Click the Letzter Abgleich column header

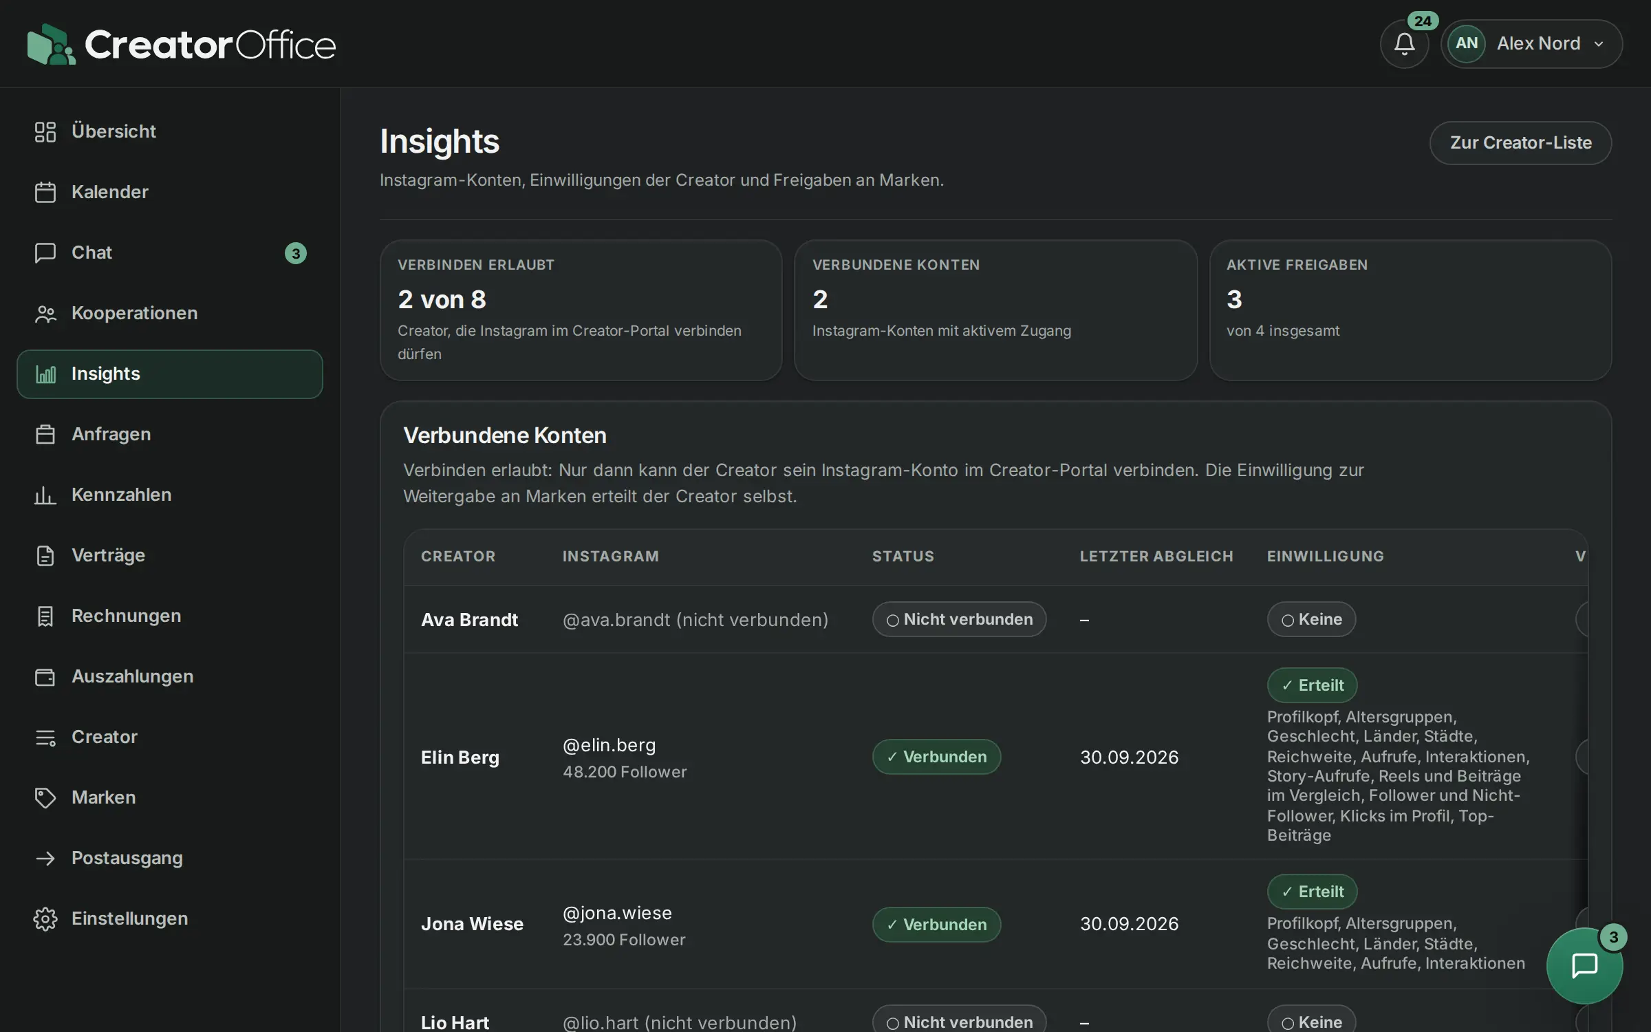point(1156,556)
